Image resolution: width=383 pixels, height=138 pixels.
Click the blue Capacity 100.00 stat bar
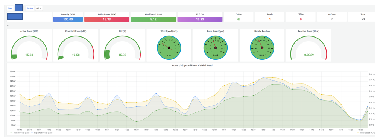click(68, 19)
